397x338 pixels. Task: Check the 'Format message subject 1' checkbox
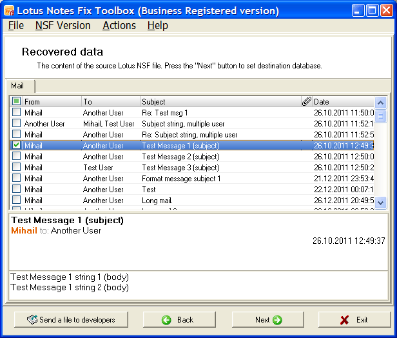coord(17,178)
